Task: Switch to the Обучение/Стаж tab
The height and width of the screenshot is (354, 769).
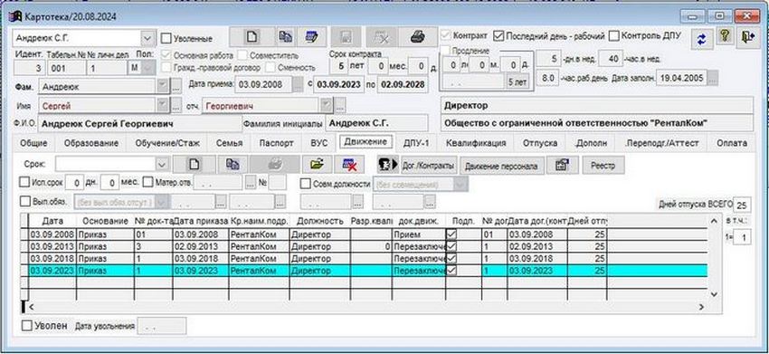Action: coord(167,143)
